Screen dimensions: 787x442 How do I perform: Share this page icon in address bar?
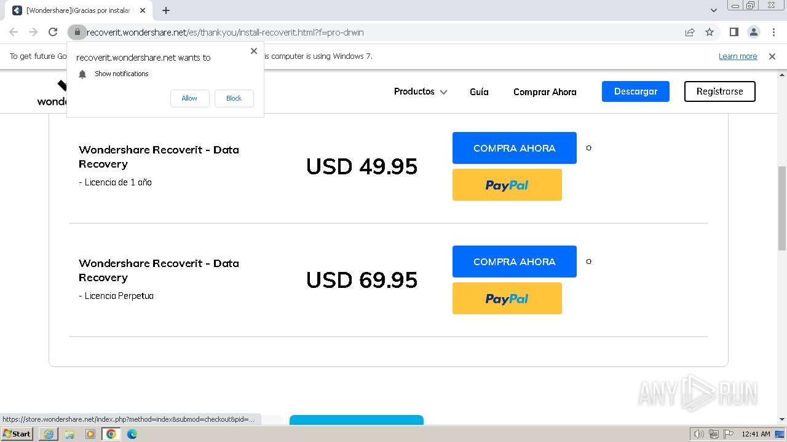690,32
